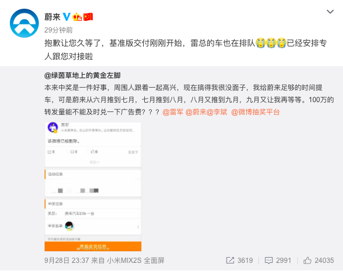Click the China flag badge icon
The image size is (343, 271).
coord(88,17)
